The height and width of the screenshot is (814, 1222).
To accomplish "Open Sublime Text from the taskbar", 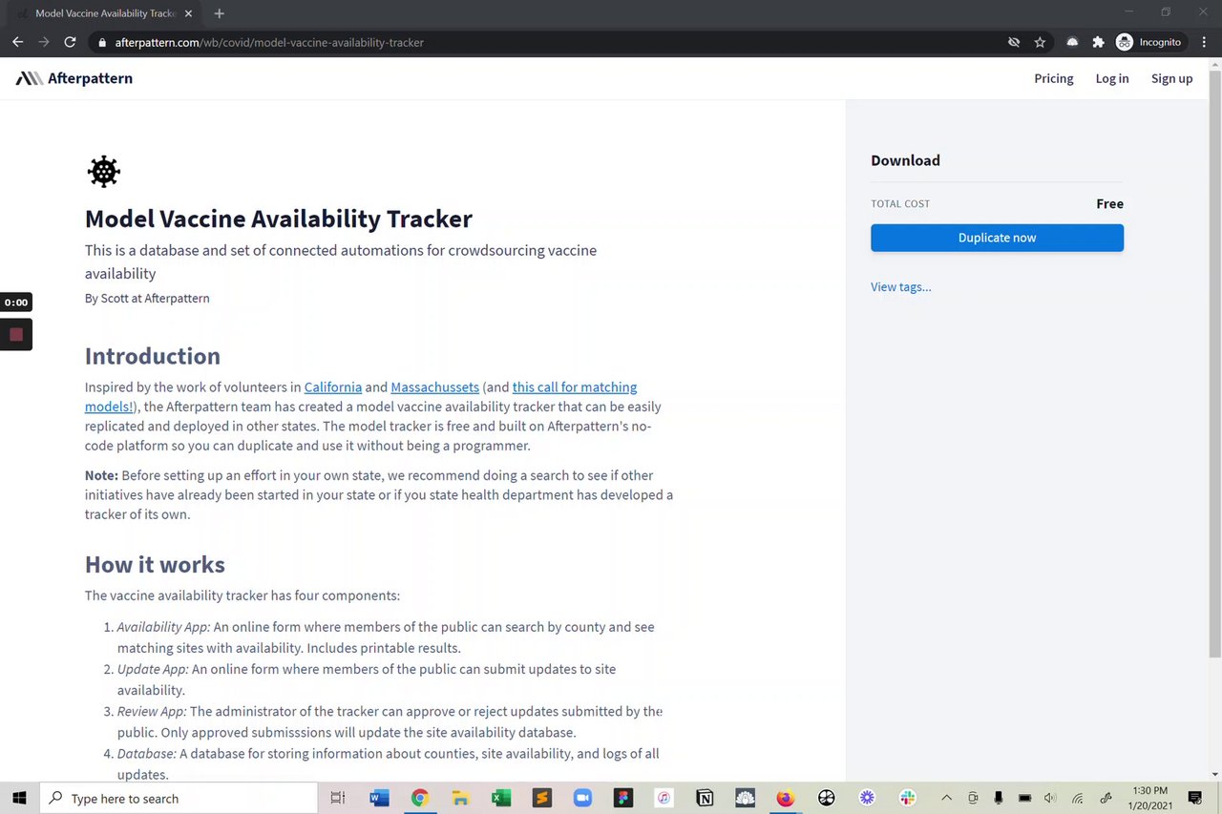I will [541, 798].
